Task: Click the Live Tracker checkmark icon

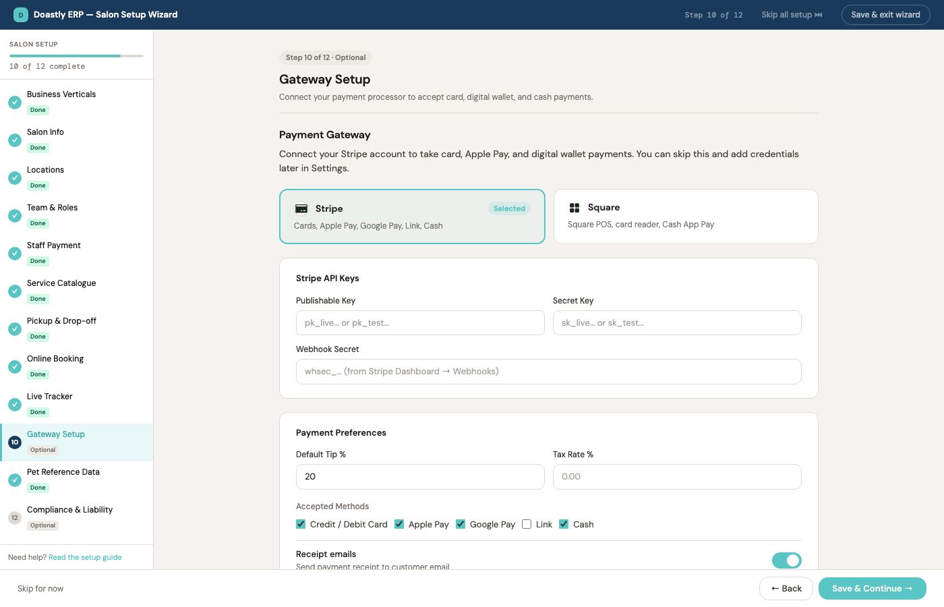Action: point(15,405)
